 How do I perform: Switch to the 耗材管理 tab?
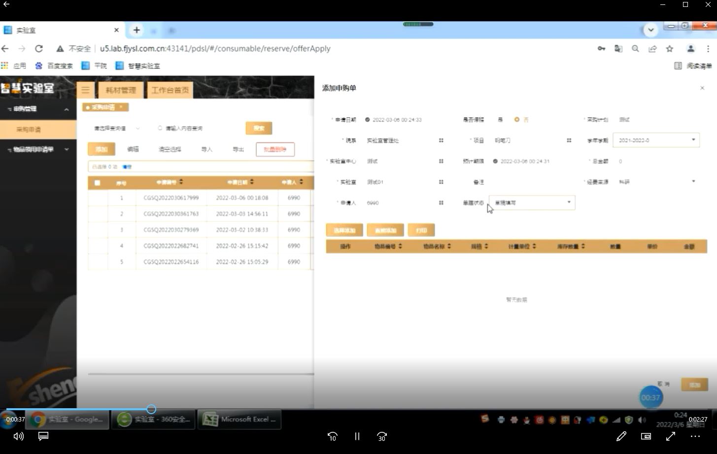pos(121,90)
